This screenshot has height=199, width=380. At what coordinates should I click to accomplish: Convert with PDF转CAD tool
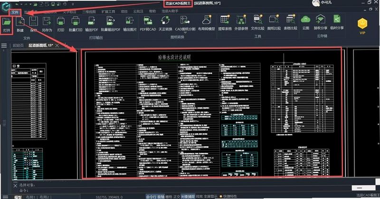[x=148, y=24]
